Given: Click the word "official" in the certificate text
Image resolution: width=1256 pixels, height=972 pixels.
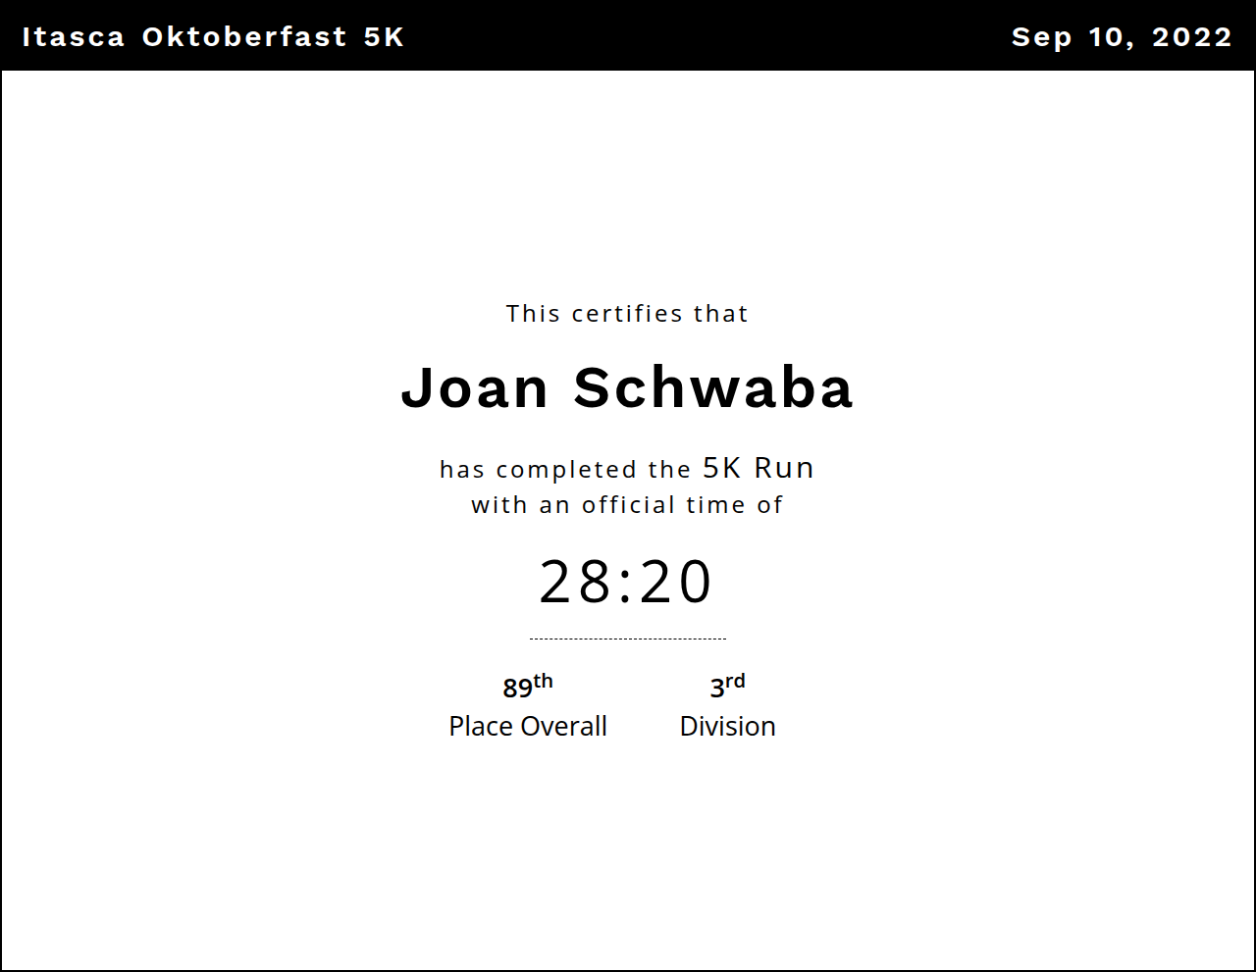Looking at the screenshot, I should 628,505.
